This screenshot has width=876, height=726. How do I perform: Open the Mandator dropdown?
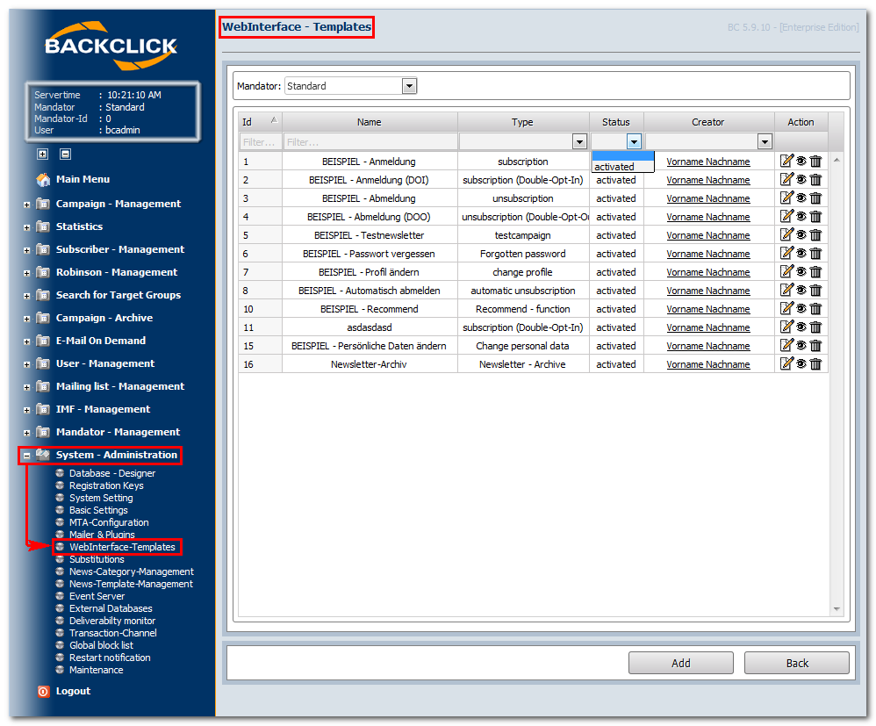coord(410,86)
